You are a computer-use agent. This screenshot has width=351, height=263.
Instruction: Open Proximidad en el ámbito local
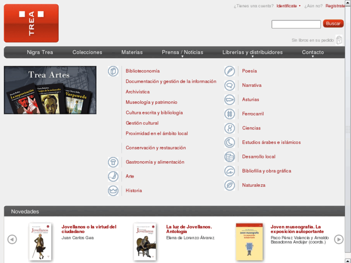coord(157,133)
